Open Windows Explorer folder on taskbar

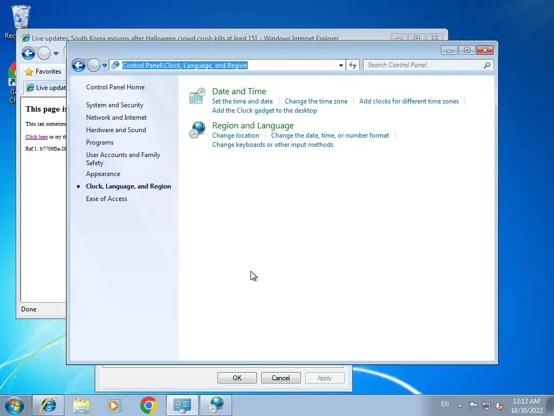82,405
